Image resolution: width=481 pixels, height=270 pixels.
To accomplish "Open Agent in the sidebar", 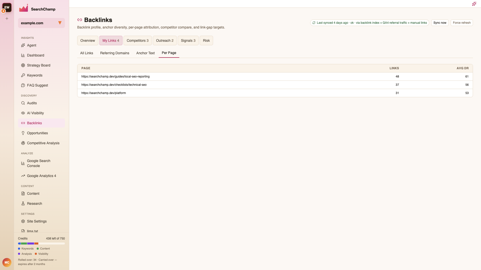I will (x=41, y=45).
